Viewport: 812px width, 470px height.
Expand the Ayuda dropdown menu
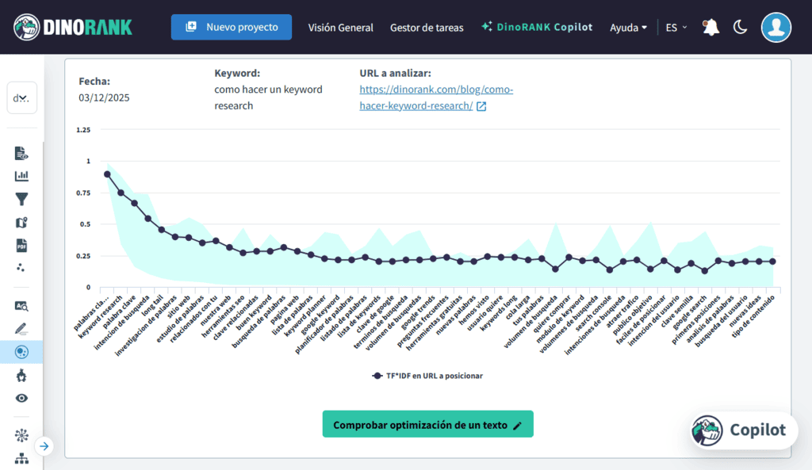[x=628, y=27]
